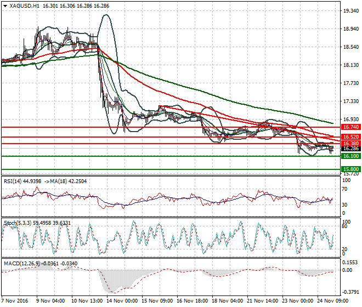Click the 21 Nov 14:00 time label
362x307 pixels.
coord(262,301)
